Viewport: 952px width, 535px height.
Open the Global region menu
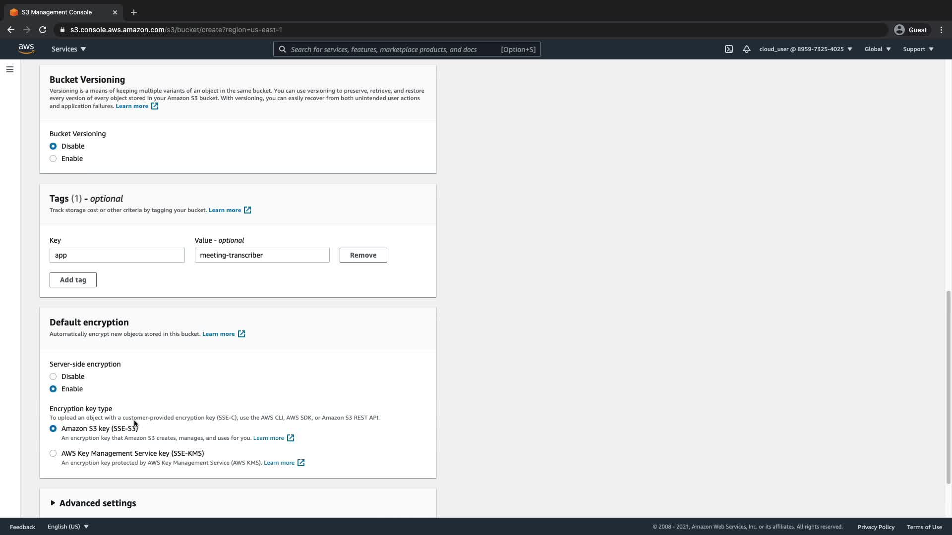877,49
